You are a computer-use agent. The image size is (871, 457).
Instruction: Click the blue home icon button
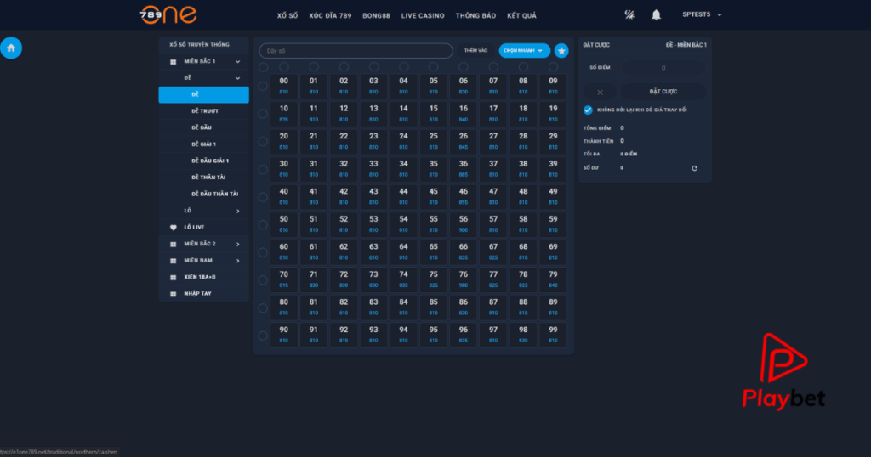pos(11,48)
